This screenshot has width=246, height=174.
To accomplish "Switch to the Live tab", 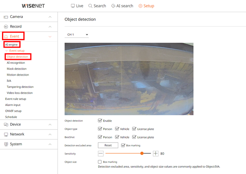I will pyautogui.click(x=77, y=6).
